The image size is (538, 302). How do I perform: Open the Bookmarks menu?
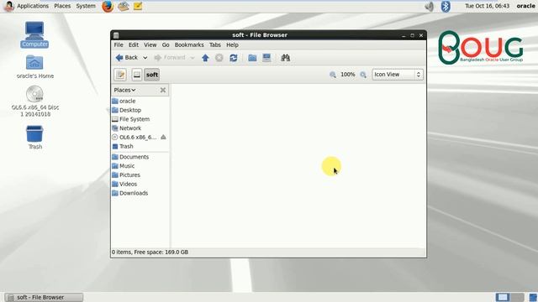(189, 44)
